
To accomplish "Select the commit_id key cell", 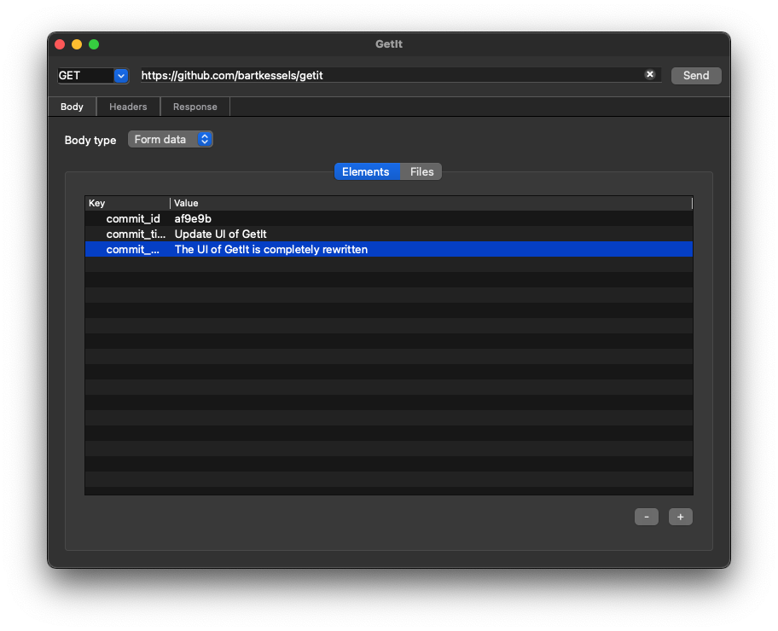I will click(x=133, y=219).
